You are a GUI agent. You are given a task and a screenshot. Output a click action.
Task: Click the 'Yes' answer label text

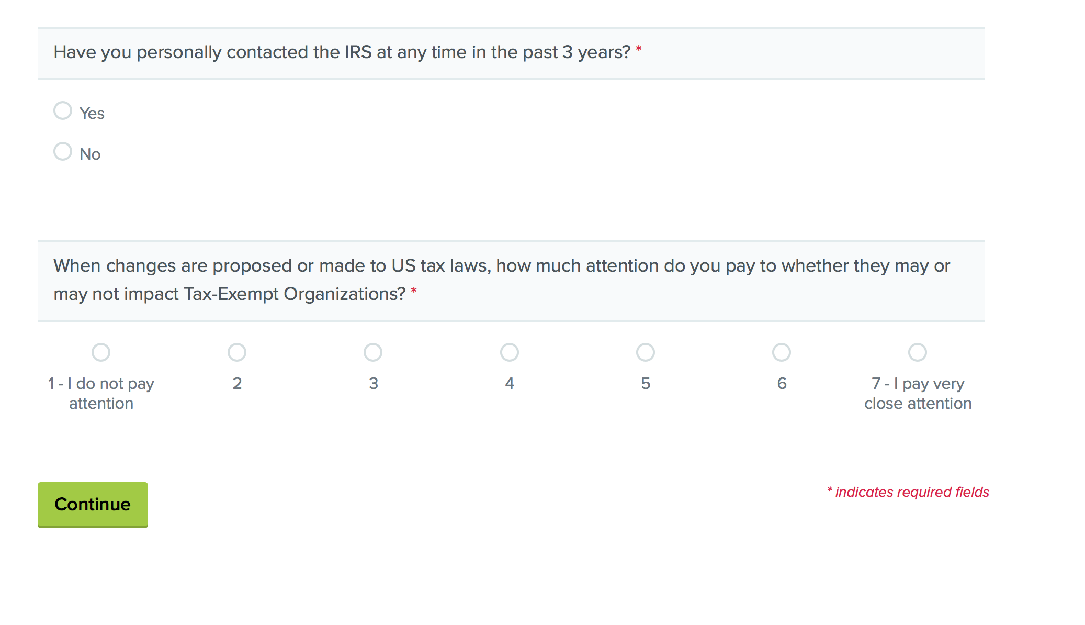click(x=92, y=113)
